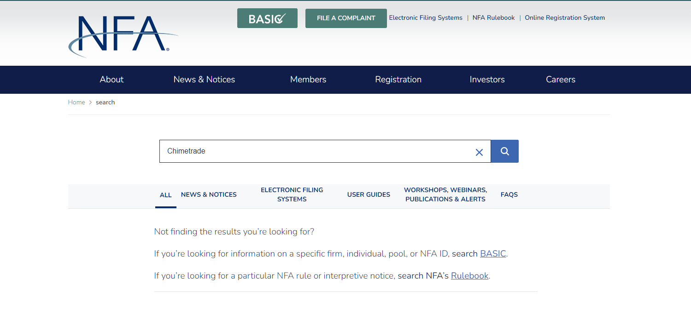Screen dimensions: 691x325
Task: Open the Investors menu
Action: [x=487, y=80]
